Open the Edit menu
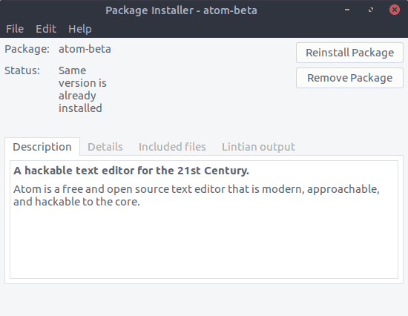The height and width of the screenshot is (316, 408). pyautogui.click(x=46, y=29)
